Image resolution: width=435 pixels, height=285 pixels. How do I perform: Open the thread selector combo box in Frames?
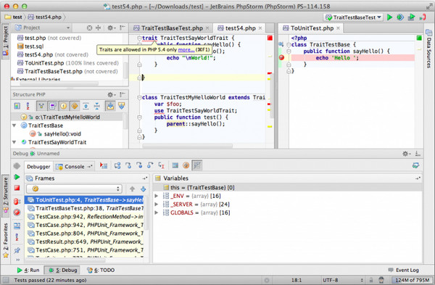pyautogui.click(x=74, y=189)
